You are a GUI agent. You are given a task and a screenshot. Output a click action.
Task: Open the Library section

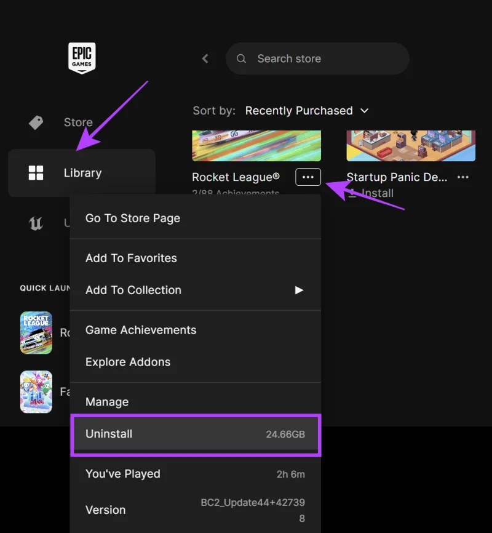pos(82,173)
